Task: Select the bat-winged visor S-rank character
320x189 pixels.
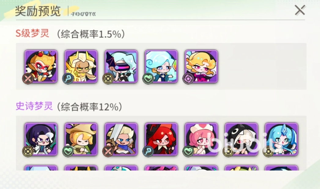Action: [x=121, y=66]
